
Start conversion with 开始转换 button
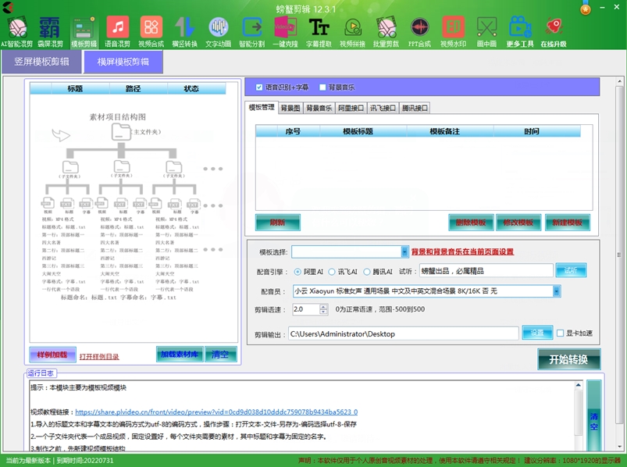(568, 359)
